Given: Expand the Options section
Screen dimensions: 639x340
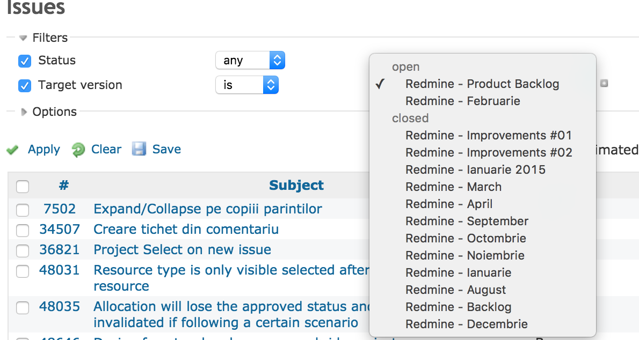Looking at the screenshot, I should [24, 112].
